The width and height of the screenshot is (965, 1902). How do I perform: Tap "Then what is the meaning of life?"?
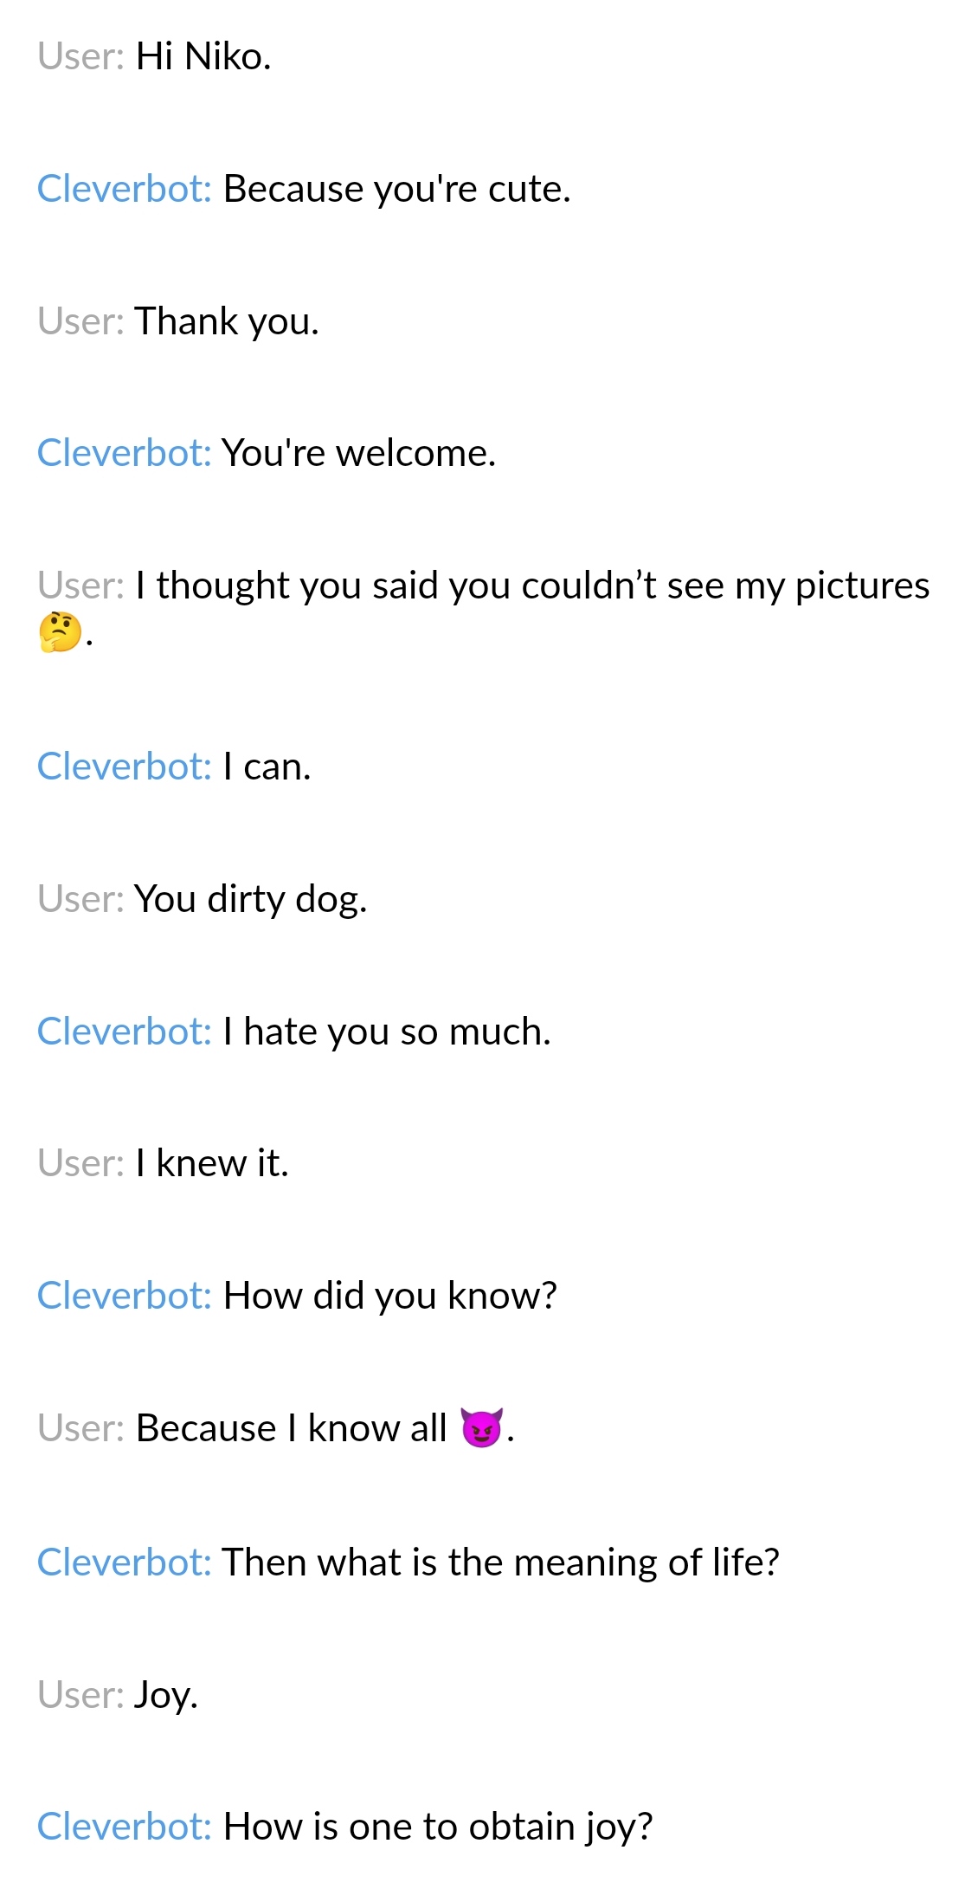(x=500, y=1563)
